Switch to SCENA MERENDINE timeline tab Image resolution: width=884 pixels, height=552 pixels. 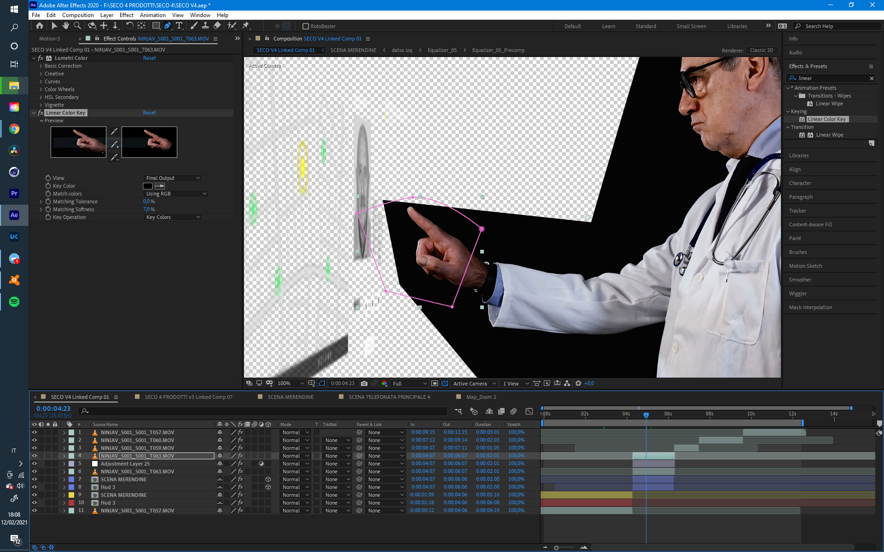[291, 397]
